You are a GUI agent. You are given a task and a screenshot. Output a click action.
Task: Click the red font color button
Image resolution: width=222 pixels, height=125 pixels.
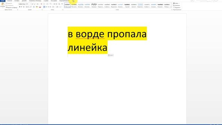pyautogui.click(x=40, y=7)
